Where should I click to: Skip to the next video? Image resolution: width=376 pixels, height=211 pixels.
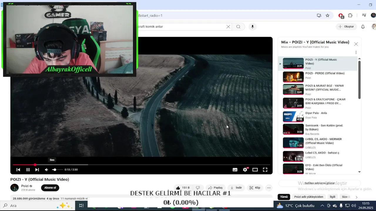tap(37, 170)
